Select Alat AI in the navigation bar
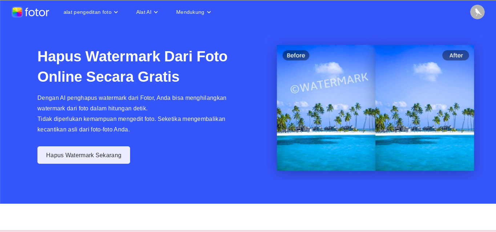Screen dimensions: 496x232 coord(144,12)
